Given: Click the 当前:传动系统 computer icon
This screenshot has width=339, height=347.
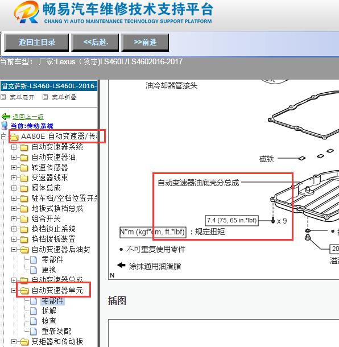Looking at the screenshot, I should click(5, 126).
